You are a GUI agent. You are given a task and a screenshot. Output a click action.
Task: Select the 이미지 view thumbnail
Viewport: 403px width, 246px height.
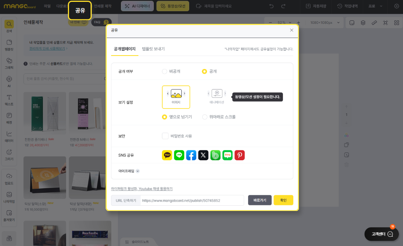[176, 97]
